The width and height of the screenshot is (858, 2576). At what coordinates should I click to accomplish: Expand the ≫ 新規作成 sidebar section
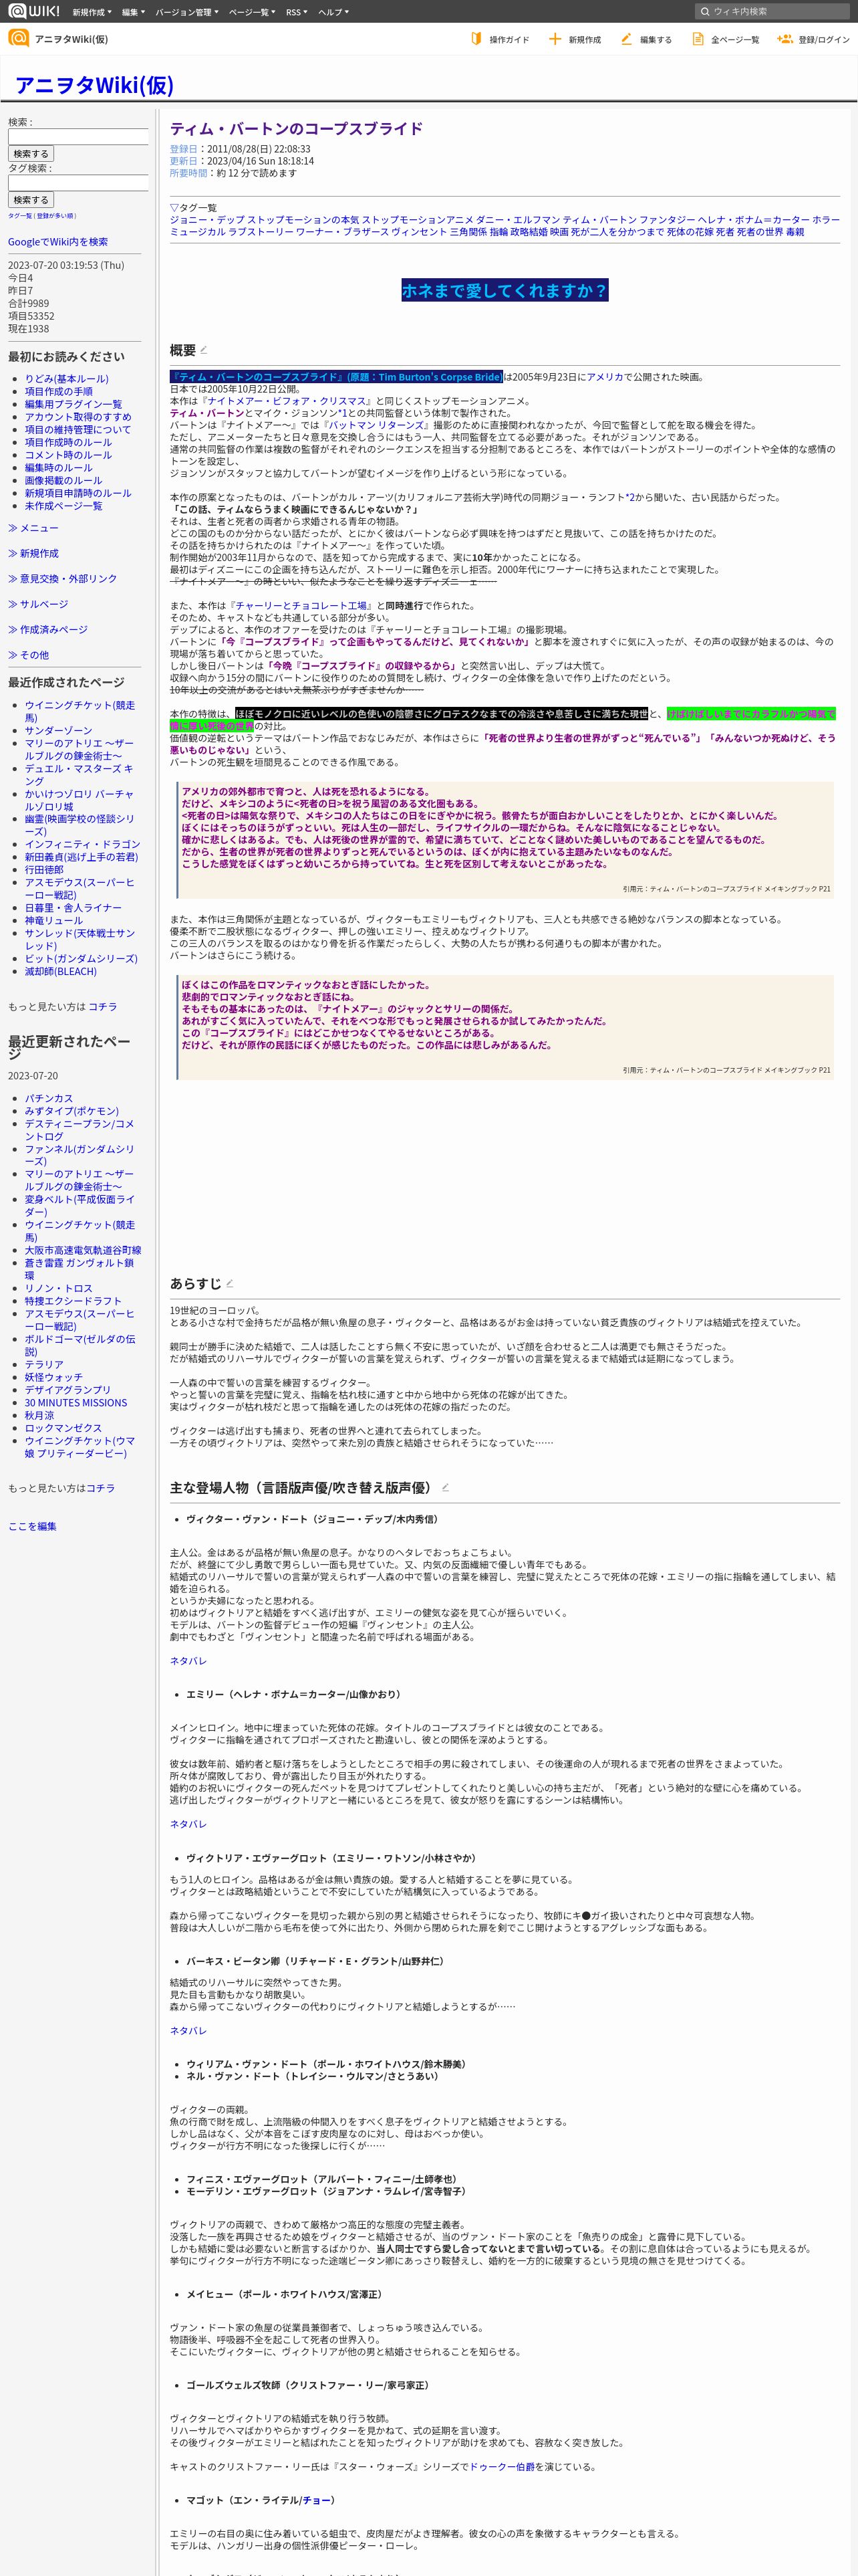[x=33, y=553]
